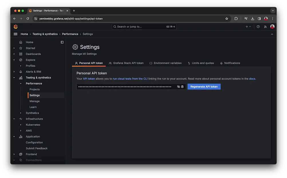
Task: Click the Alerts & IRM bell icon
Action: click(21, 72)
